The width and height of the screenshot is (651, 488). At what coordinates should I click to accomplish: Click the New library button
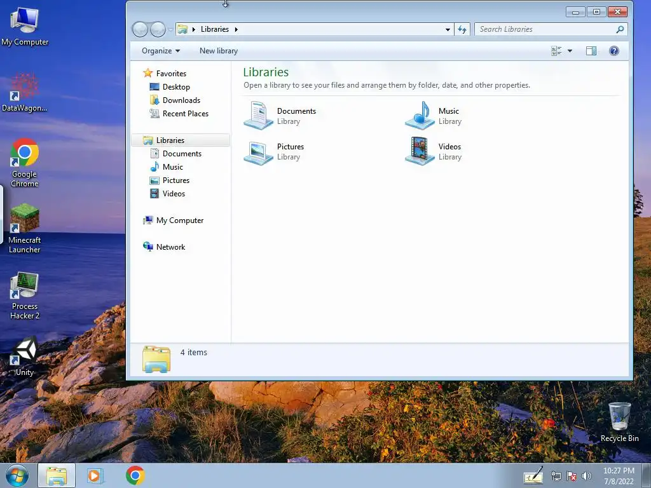click(x=219, y=51)
